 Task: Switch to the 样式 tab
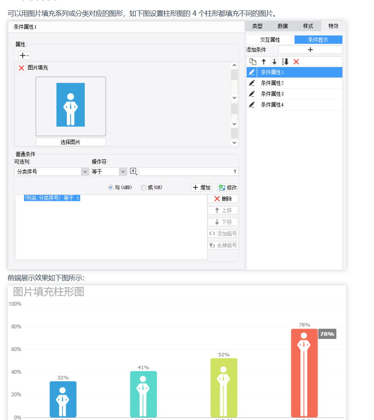pyautogui.click(x=308, y=26)
